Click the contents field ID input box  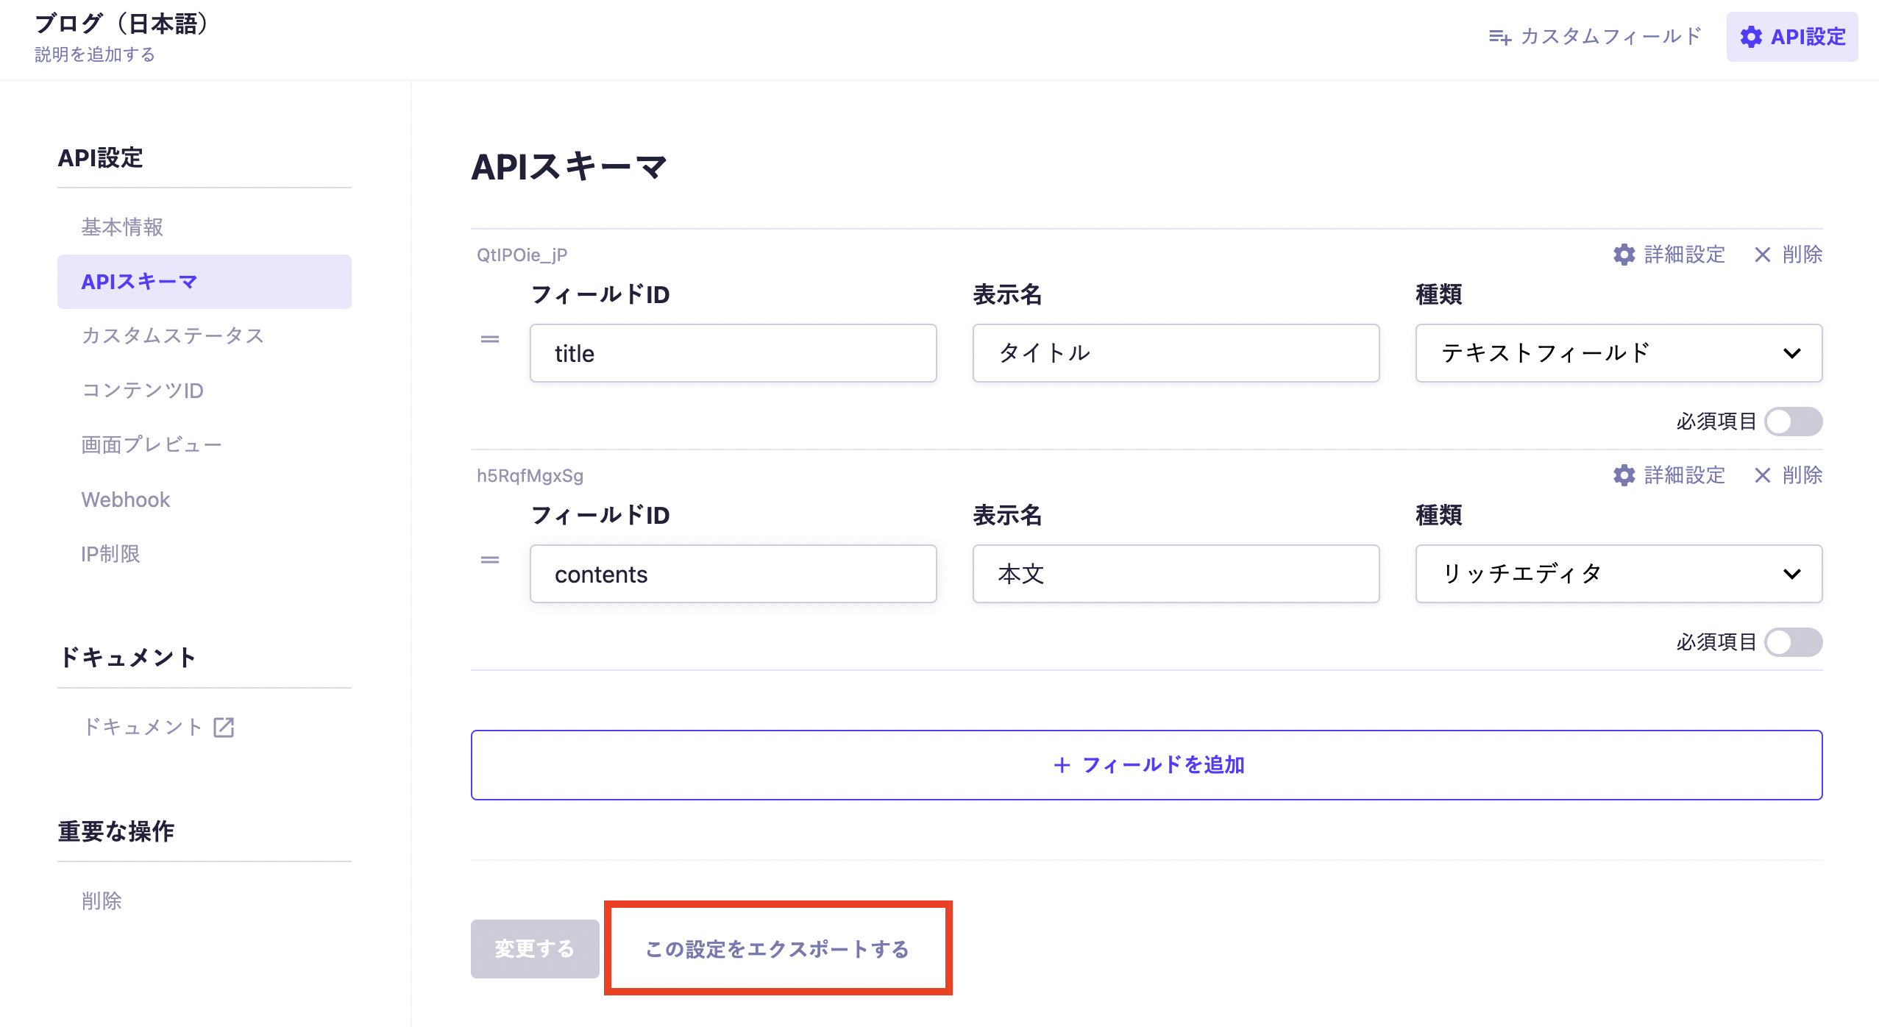[x=733, y=574]
